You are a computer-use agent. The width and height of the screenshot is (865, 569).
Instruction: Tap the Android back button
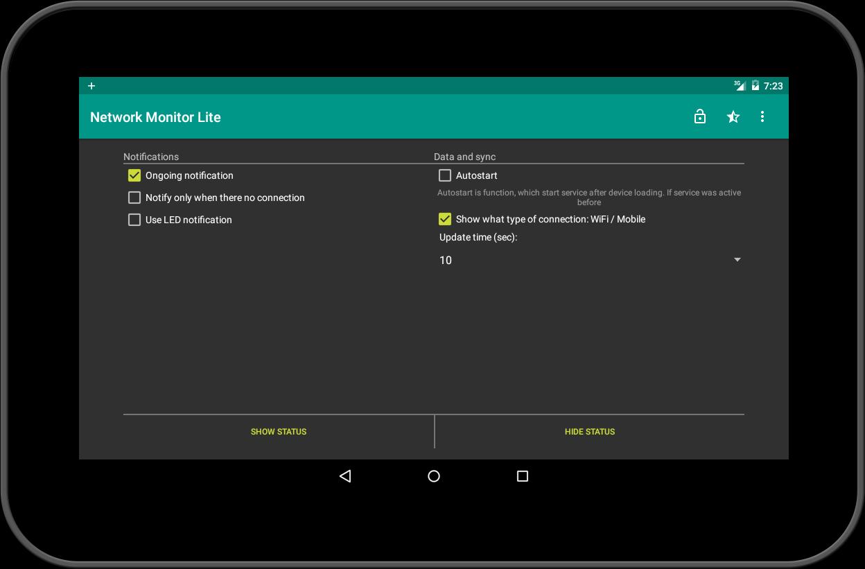tap(345, 476)
